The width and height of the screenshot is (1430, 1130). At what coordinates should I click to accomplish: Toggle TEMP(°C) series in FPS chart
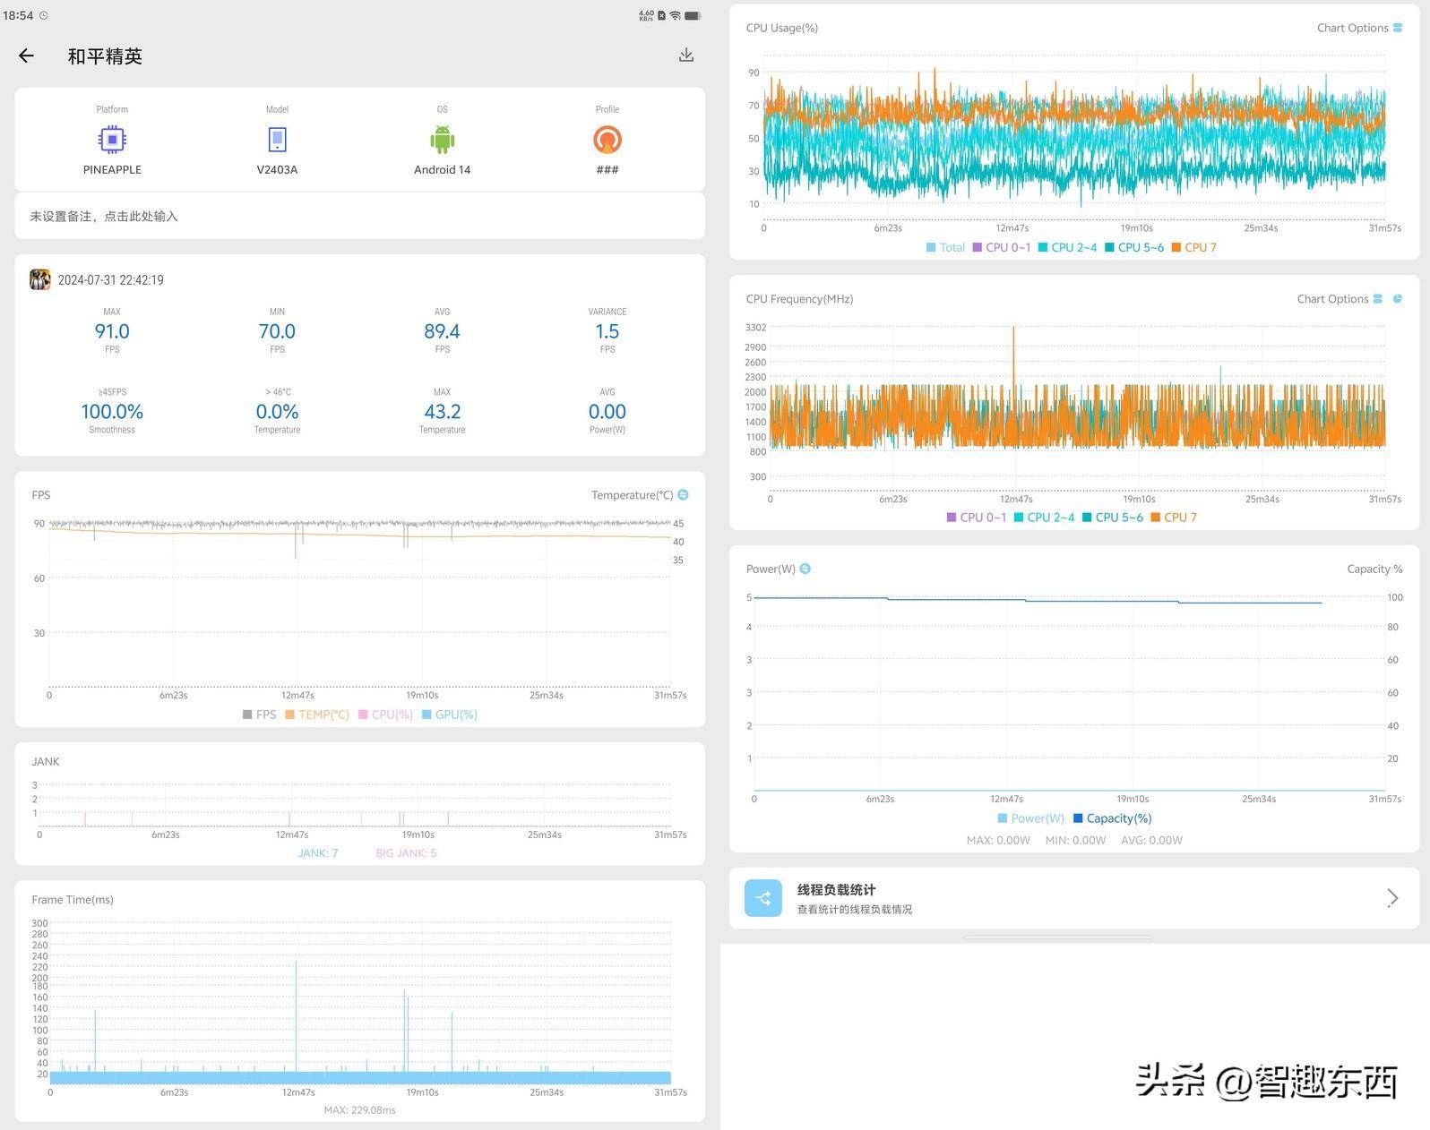[316, 715]
